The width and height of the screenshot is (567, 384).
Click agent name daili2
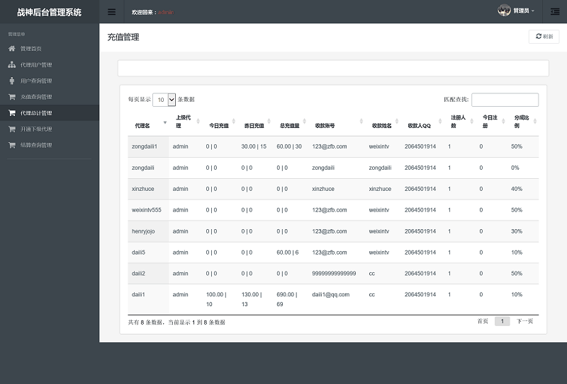[138, 274]
